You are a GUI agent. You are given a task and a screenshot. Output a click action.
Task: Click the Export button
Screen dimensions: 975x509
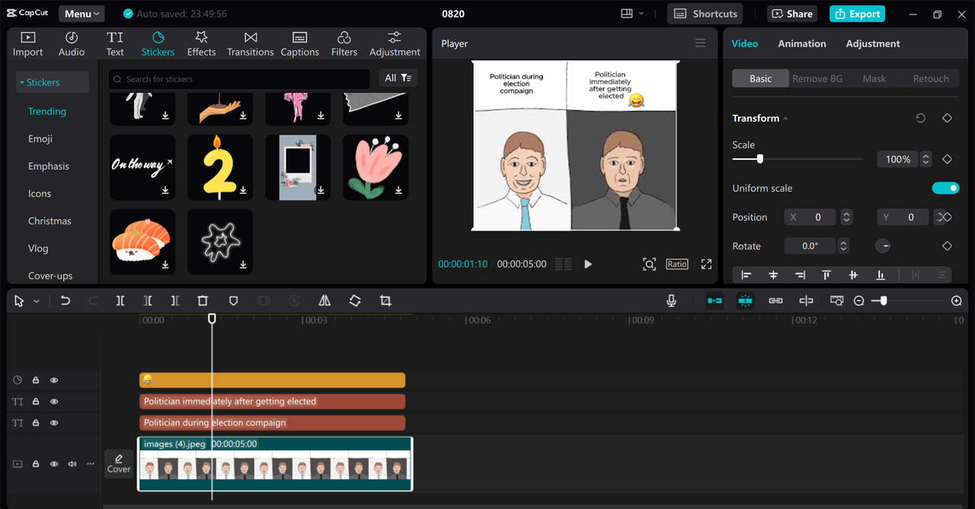coord(857,14)
